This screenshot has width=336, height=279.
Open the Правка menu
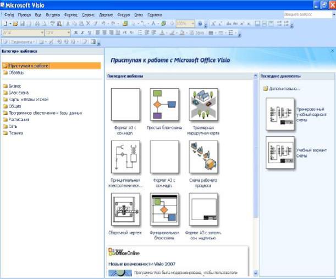click(x=24, y=15)
